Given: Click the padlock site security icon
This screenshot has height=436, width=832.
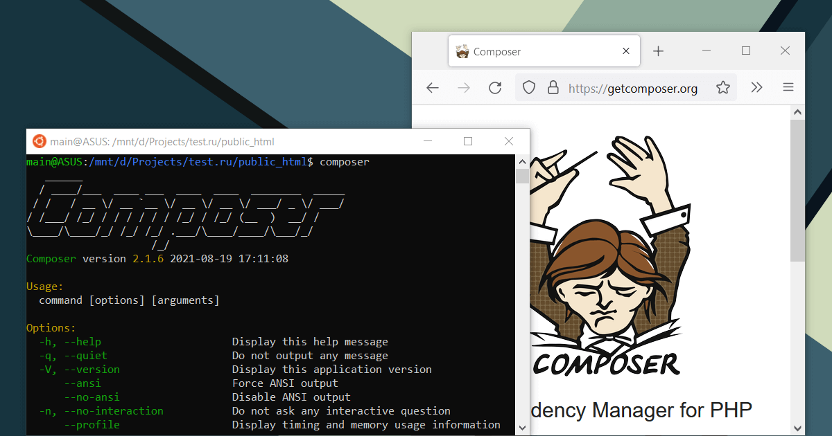Looking at the screenshot, I should coord(553,88).
